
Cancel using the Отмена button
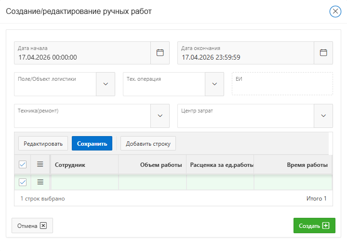tap(32, 226)
